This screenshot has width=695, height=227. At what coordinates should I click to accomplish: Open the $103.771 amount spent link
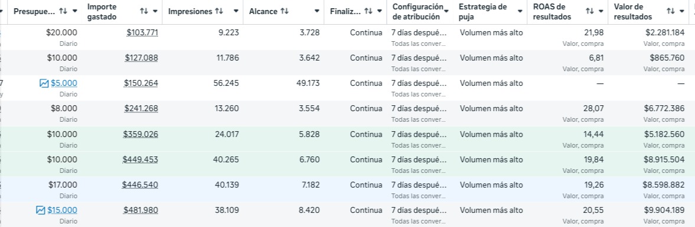142,32
